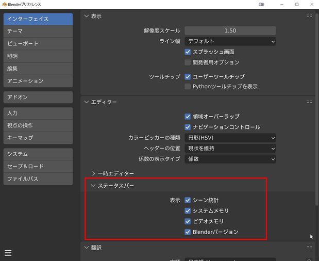Open the ファイルパス tab
319x261 pixels.
coord(38,179)
